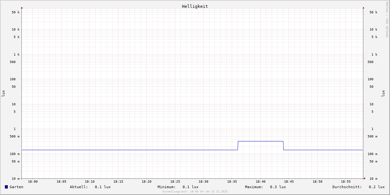Click the 18:25 time axis label
The image size is (390, 195).
tap(175, 182)
